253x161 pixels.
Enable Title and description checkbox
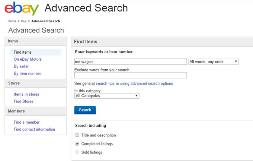77,135
